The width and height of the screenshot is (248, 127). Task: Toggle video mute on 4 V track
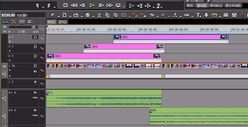tap(35, 37)
